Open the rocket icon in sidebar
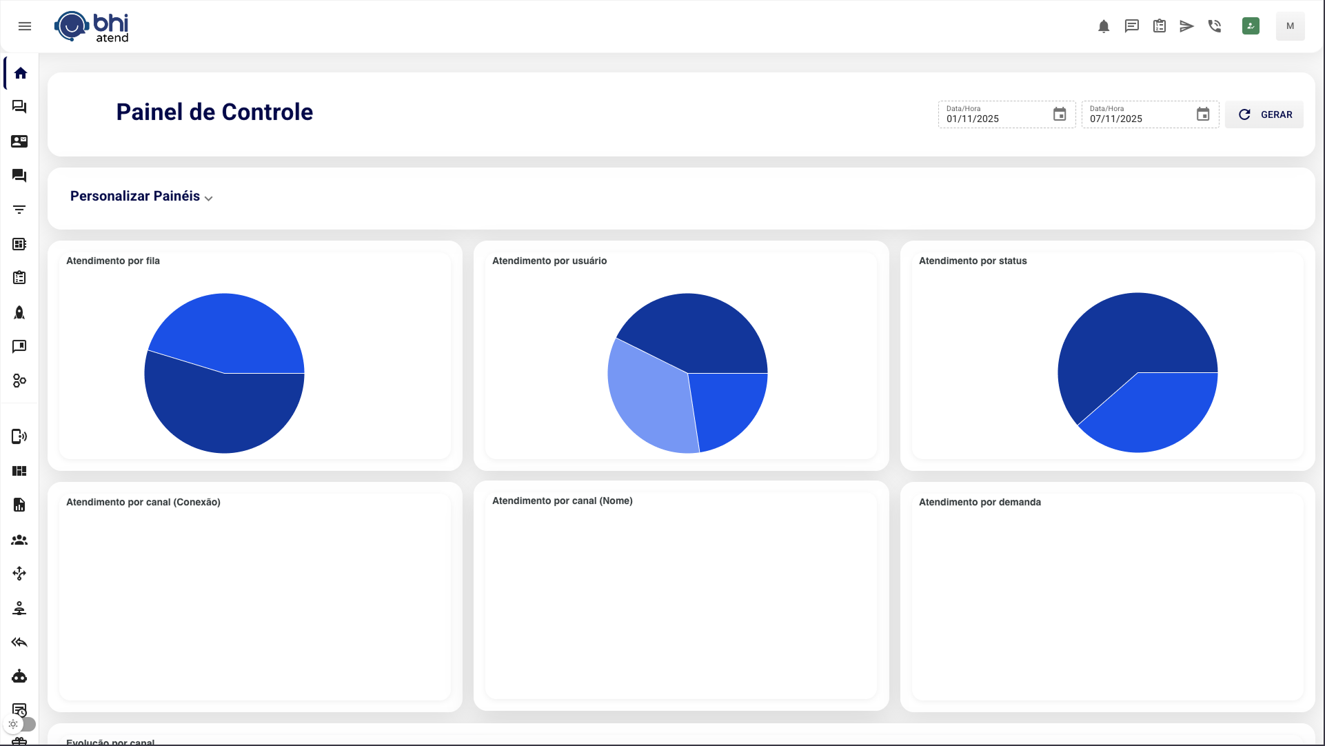The height and width of the screenshot is (746, 1325). click(19, 312)
